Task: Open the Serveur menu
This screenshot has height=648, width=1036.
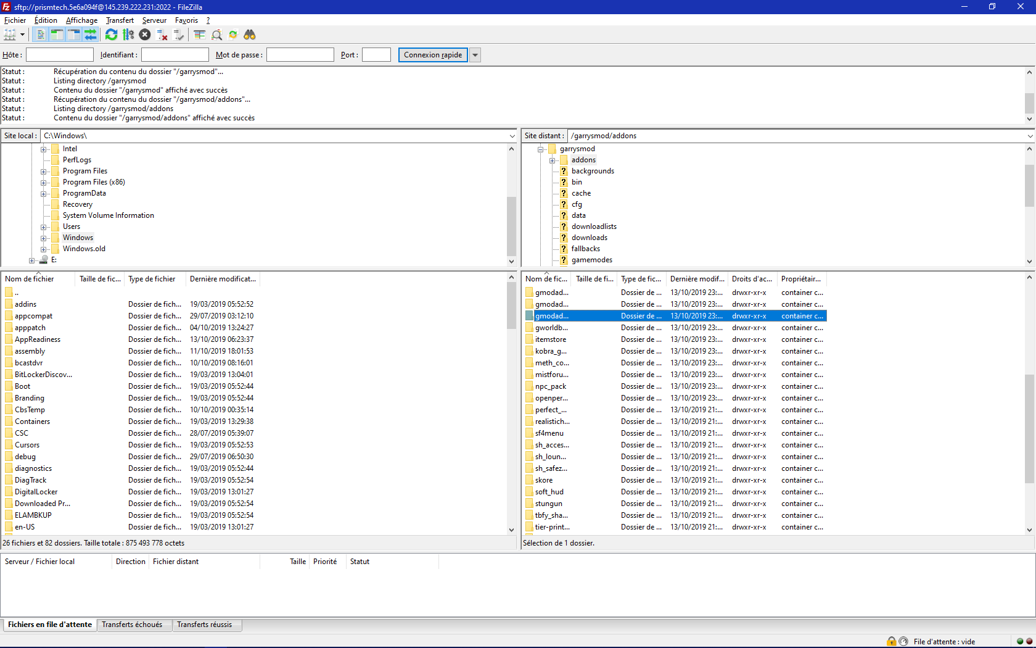Action: (x=154, y=20)
